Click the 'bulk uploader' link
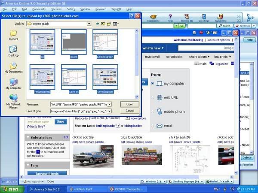The width and height of the screenshot is (258, 193). 106,126
